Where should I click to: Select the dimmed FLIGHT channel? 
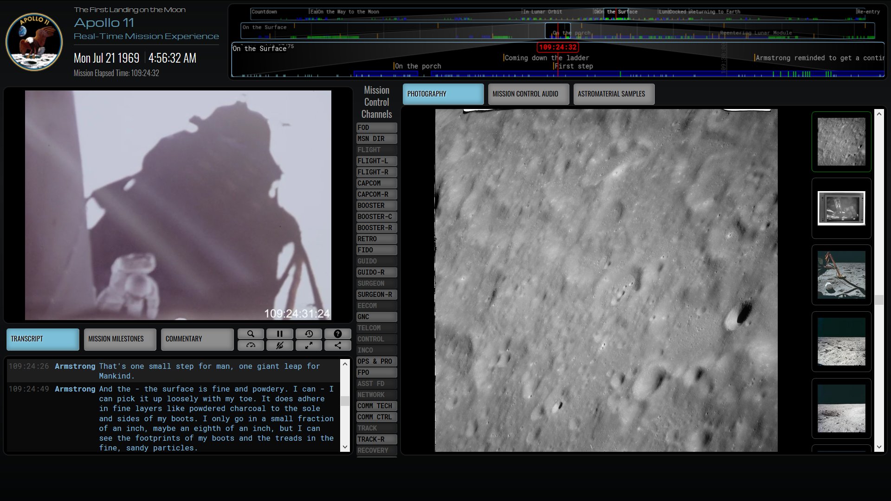(376, 150)
